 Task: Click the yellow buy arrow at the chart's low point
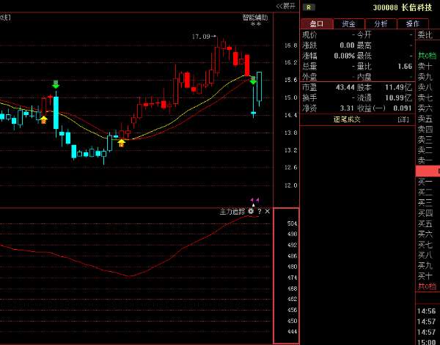122,142
